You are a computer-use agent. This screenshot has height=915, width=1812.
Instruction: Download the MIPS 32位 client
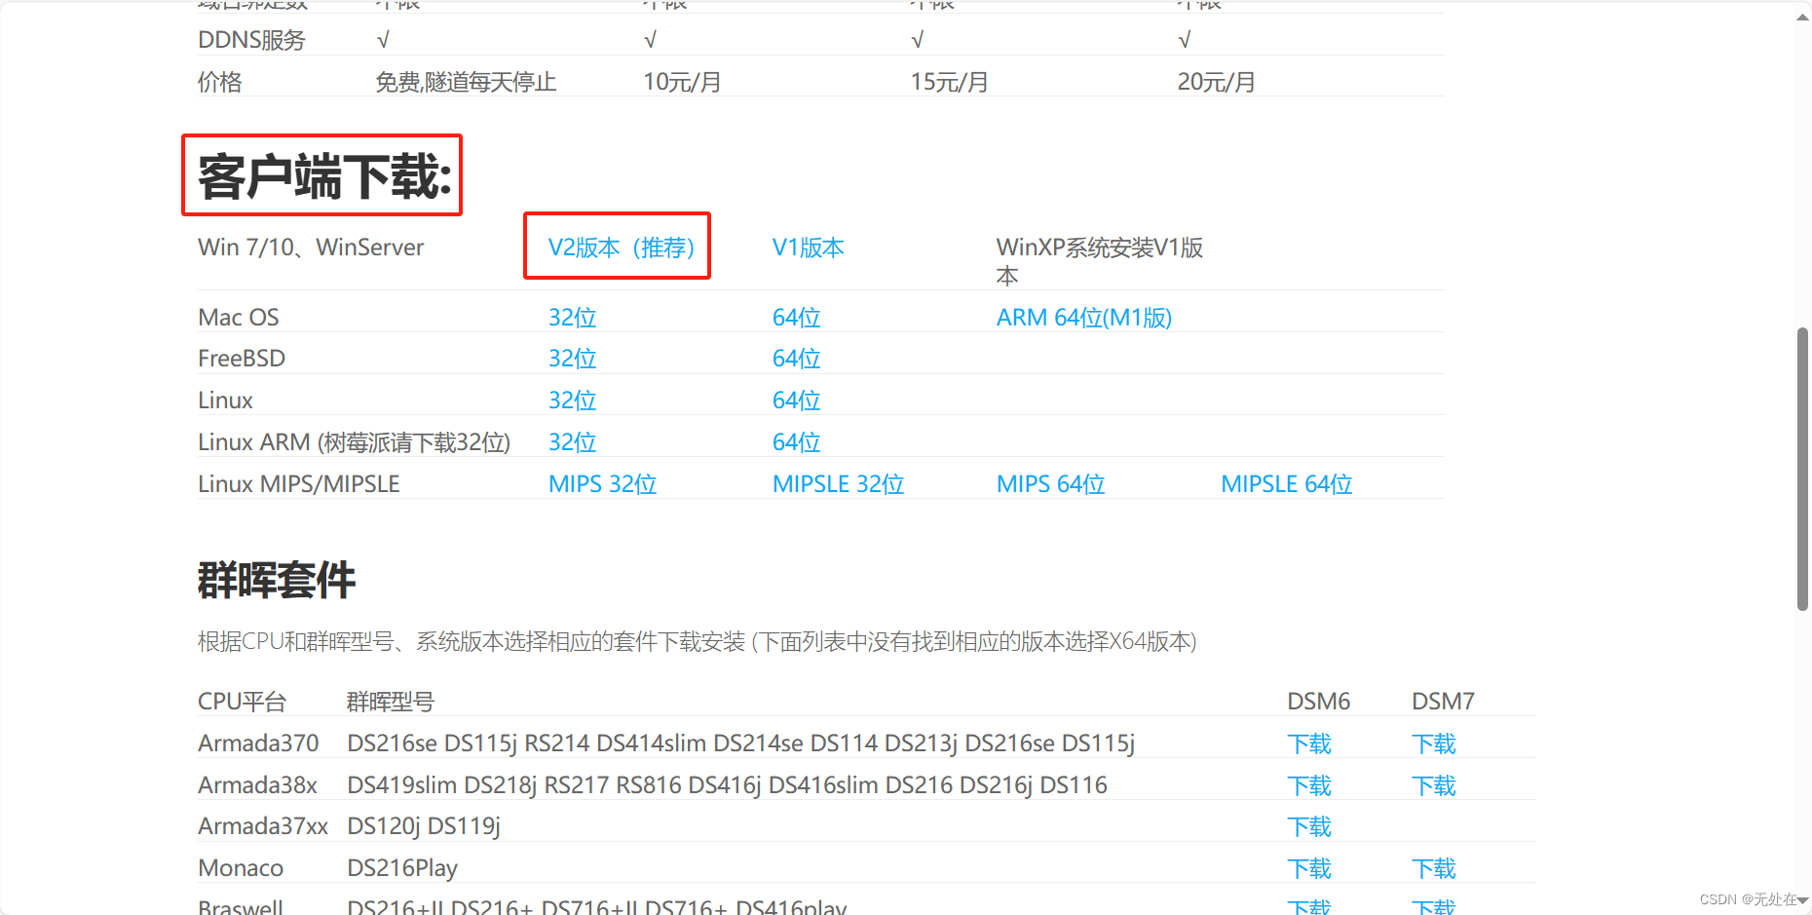(602, 484)
